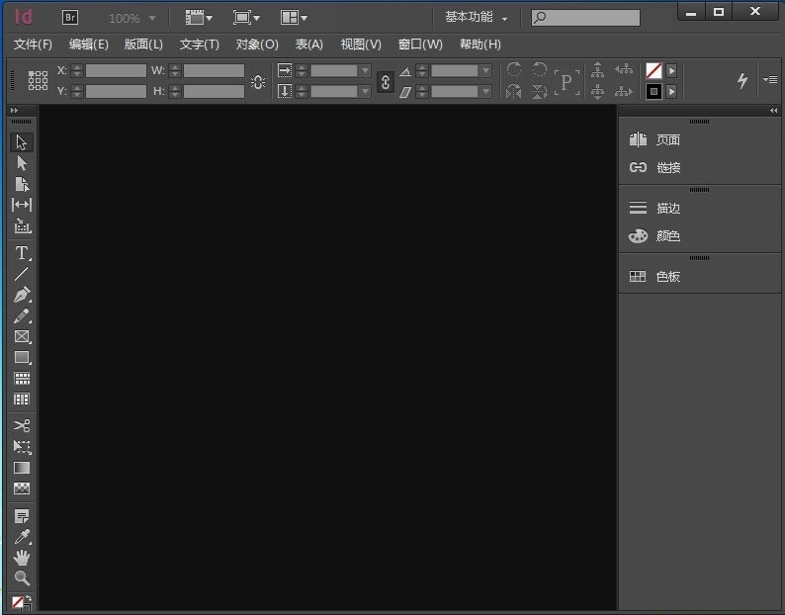Select the Gradient Swatch tool

pos(22,468)
